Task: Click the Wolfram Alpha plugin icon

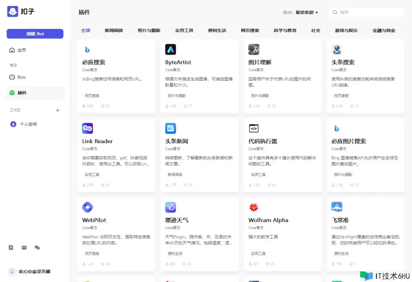Action: coord(254,207)
